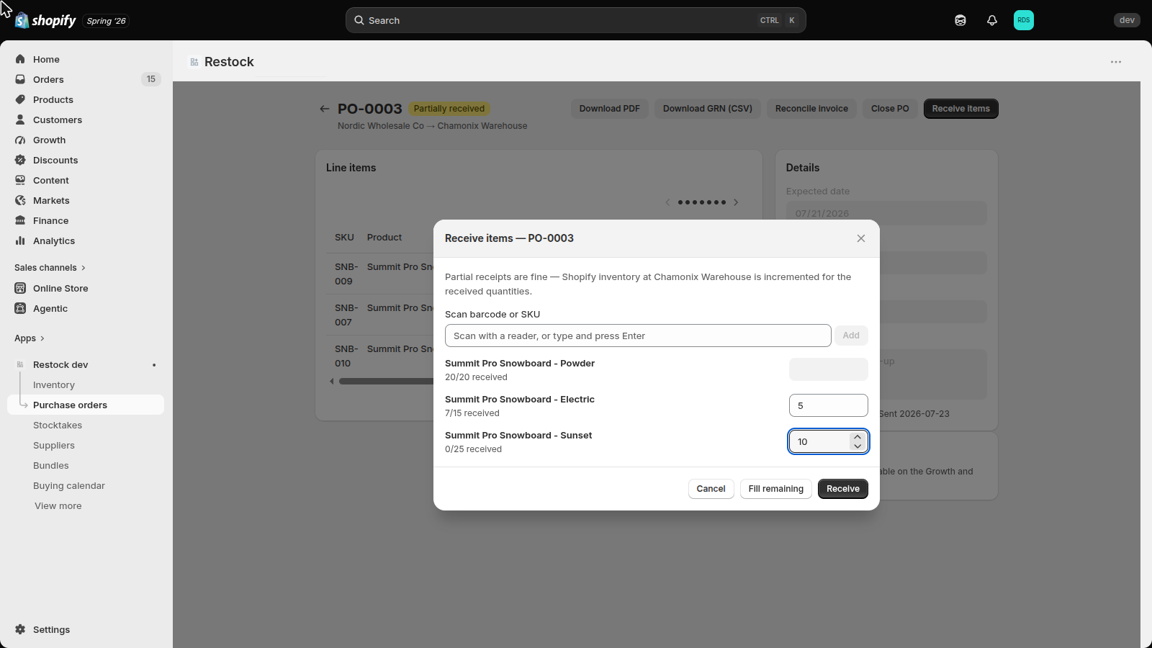
Task: Click the Settings gear icon
Action: coord(20,629)
